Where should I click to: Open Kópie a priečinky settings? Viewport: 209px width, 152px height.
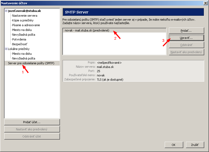[23, 20]
